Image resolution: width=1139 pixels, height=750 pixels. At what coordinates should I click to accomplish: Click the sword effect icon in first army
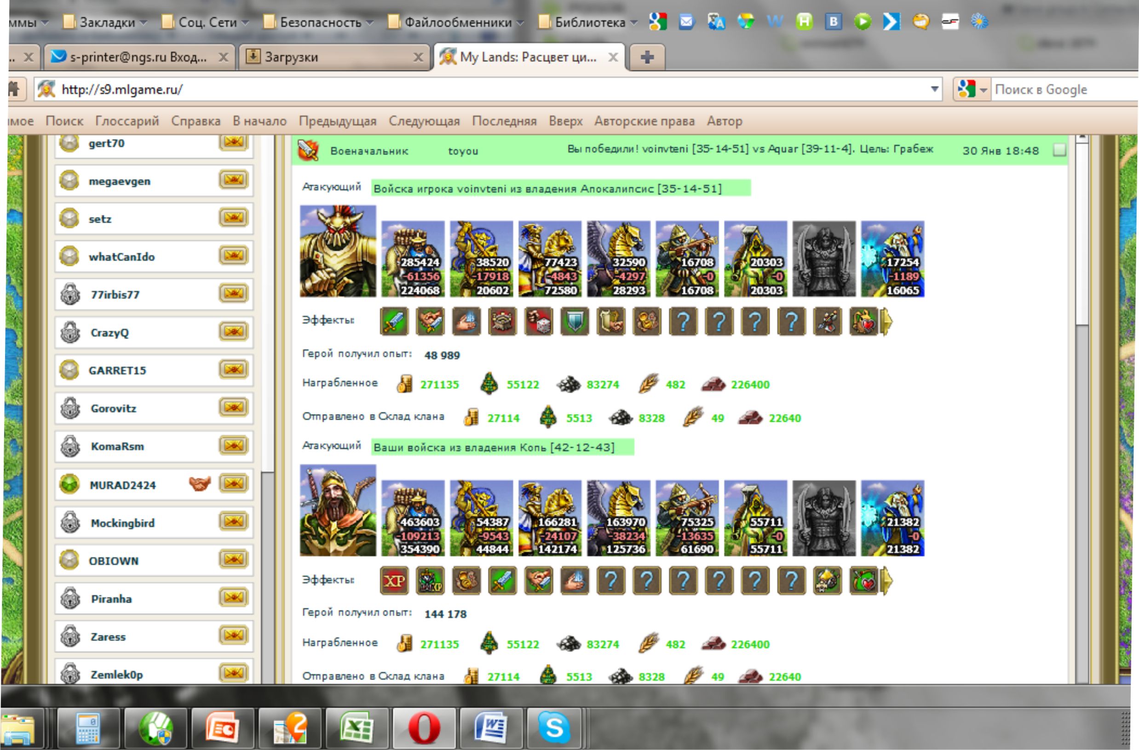tap(394, 321)
